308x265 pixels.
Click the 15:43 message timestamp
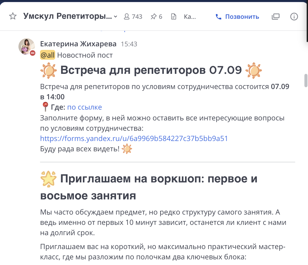coord(129,44)
